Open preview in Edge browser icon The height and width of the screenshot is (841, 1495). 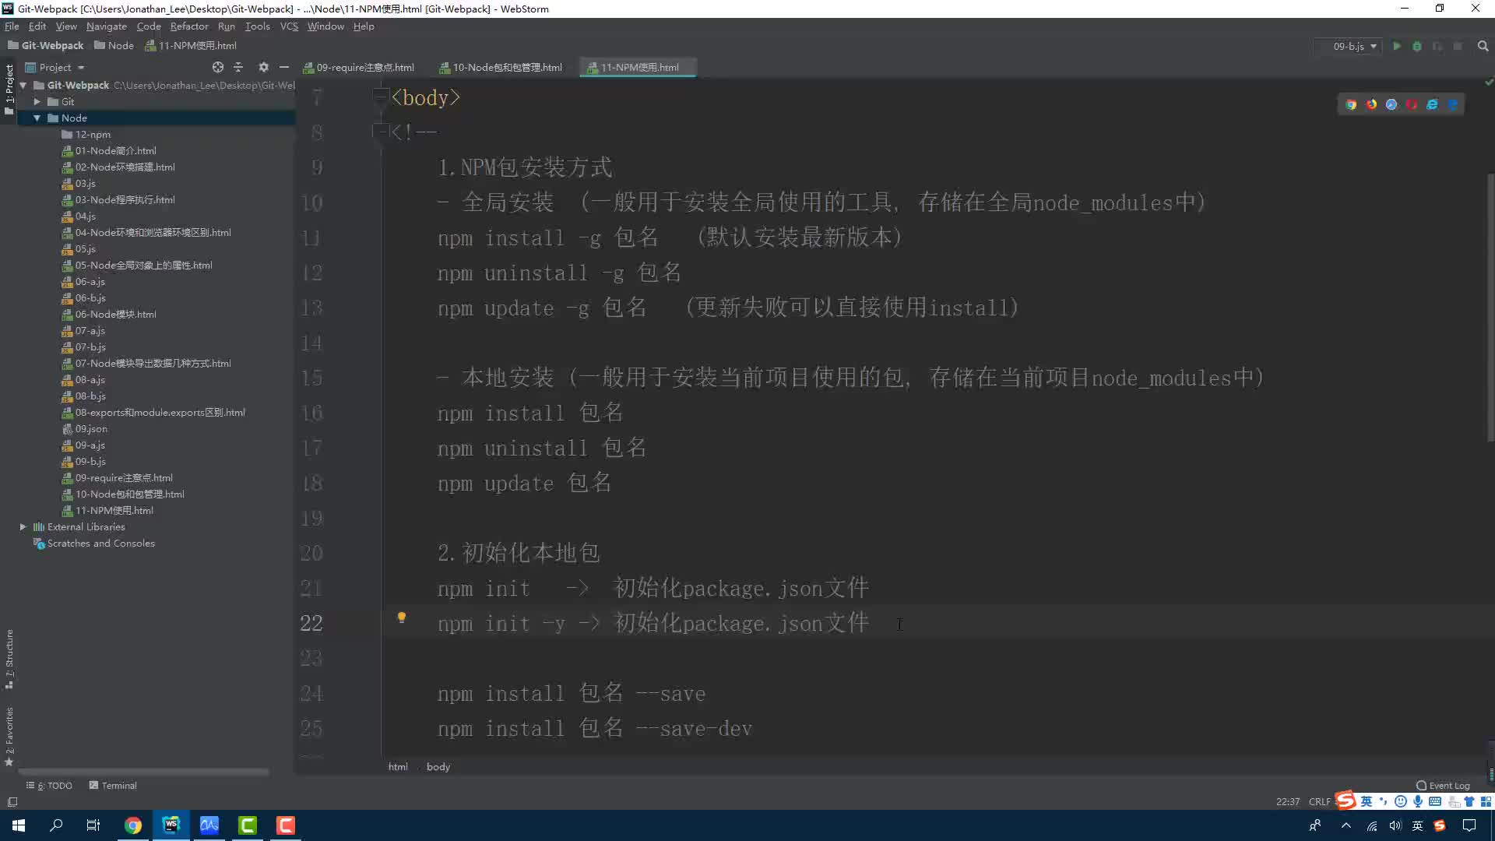1452,104
